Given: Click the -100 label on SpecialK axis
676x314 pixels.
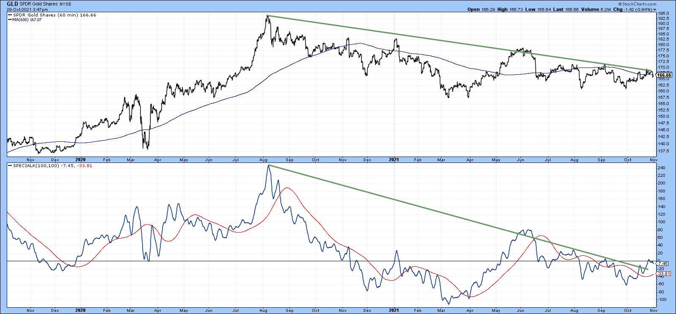Looking at the screenshot, I should click(663, 299).
